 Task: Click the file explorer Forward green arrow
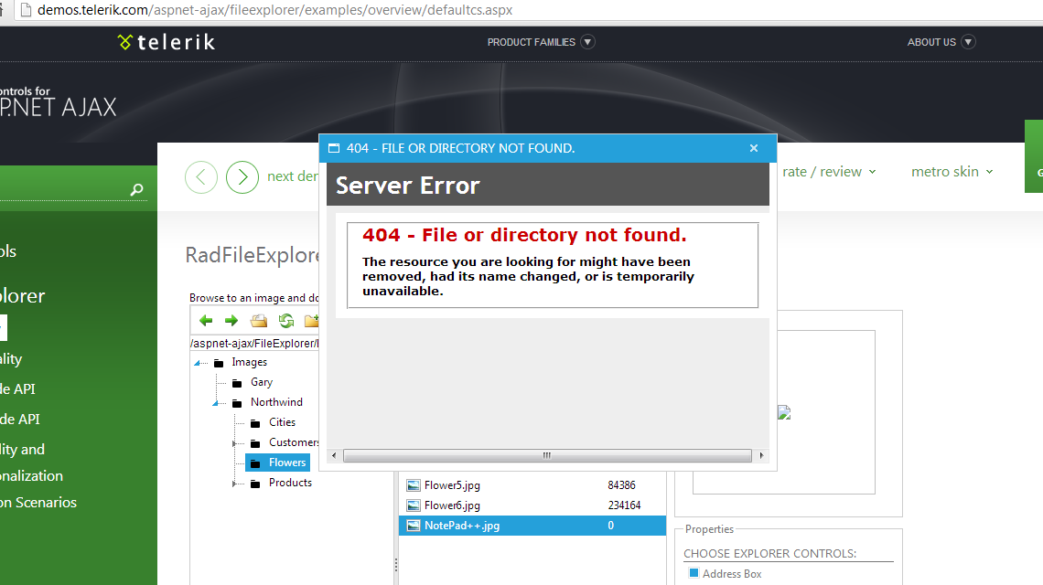[231, 321]
